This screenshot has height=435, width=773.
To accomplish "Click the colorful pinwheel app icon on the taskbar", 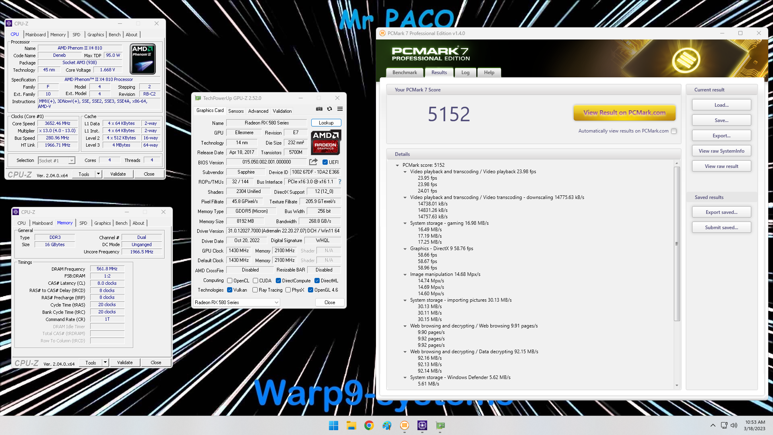I will 386,425.
